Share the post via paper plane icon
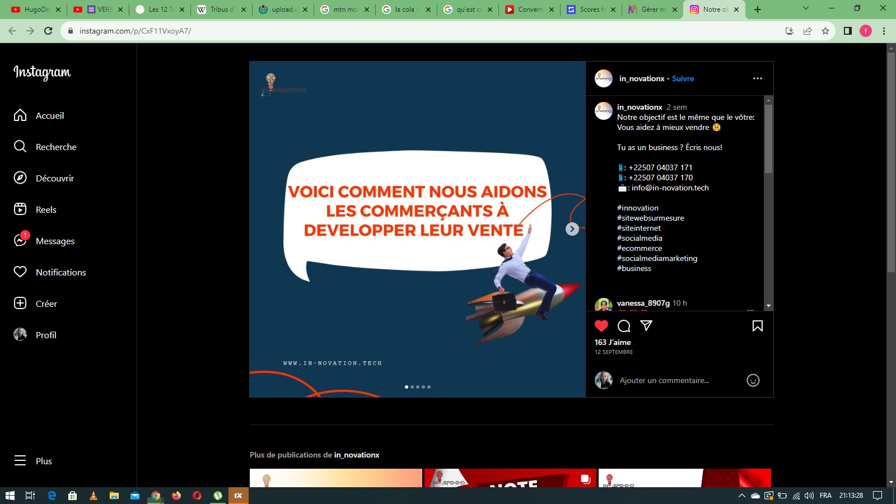 [x=646, y=326]
